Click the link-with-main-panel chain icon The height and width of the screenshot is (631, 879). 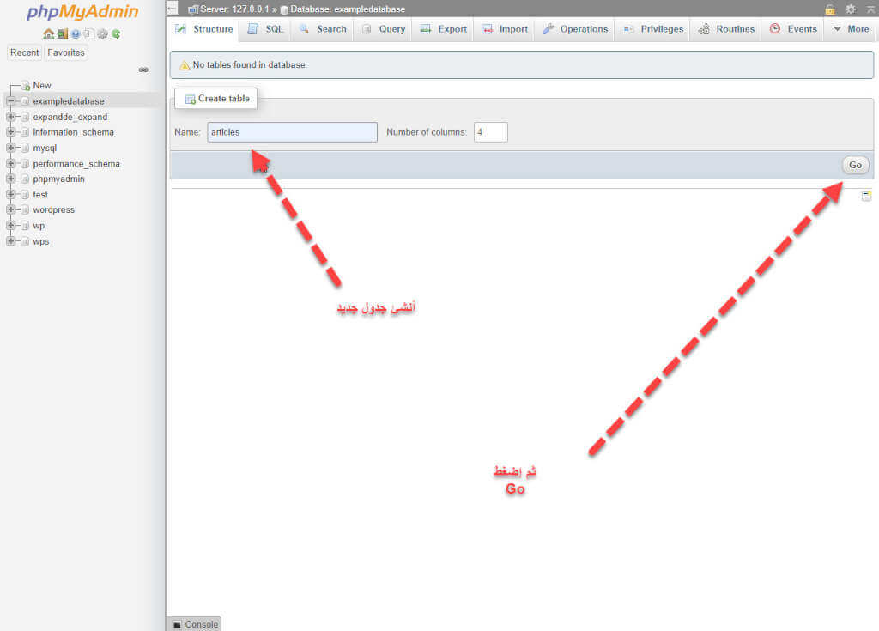click(143, 70)
